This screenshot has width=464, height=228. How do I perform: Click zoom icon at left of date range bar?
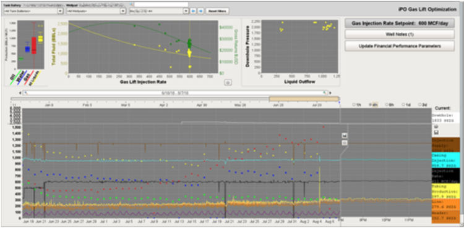coord(26,93)
